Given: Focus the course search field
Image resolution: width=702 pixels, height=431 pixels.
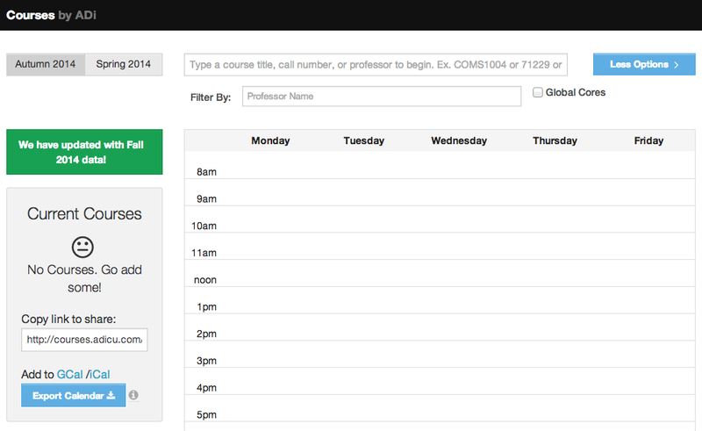Looking at the screenshot, I should [x=376, y=65].
